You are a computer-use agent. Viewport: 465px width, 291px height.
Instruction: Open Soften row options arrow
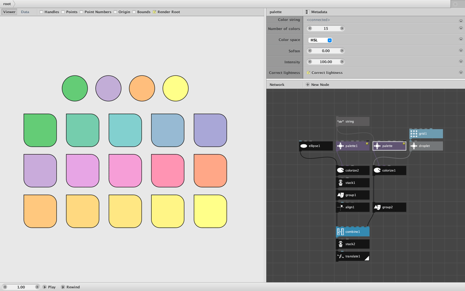point(461,51)
